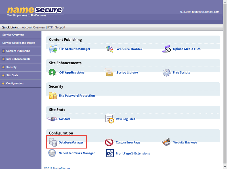Click the Website Backups icon
The width and height of the screenshot is (227, 169).
(166, 142)
